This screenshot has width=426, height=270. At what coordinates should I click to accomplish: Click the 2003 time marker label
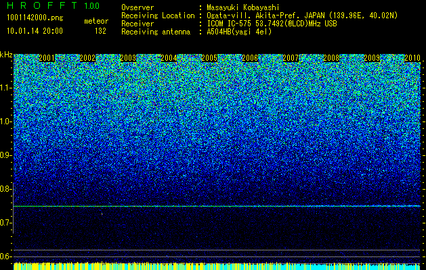pyautogui.click(x=128, y=58)
